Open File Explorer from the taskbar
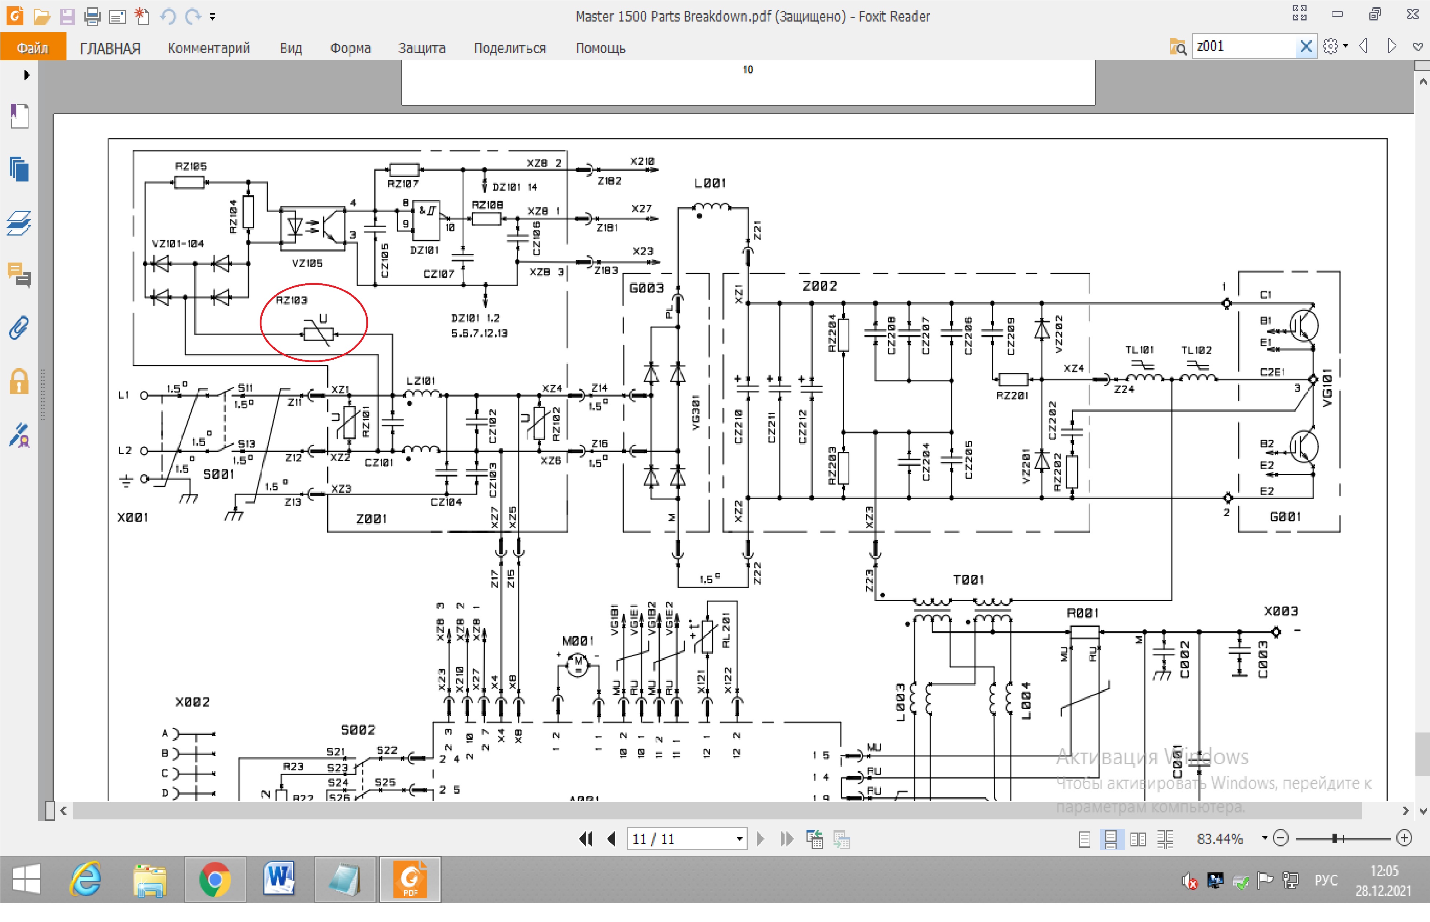This screenshot has height=922, width=1430. [150, 880]
